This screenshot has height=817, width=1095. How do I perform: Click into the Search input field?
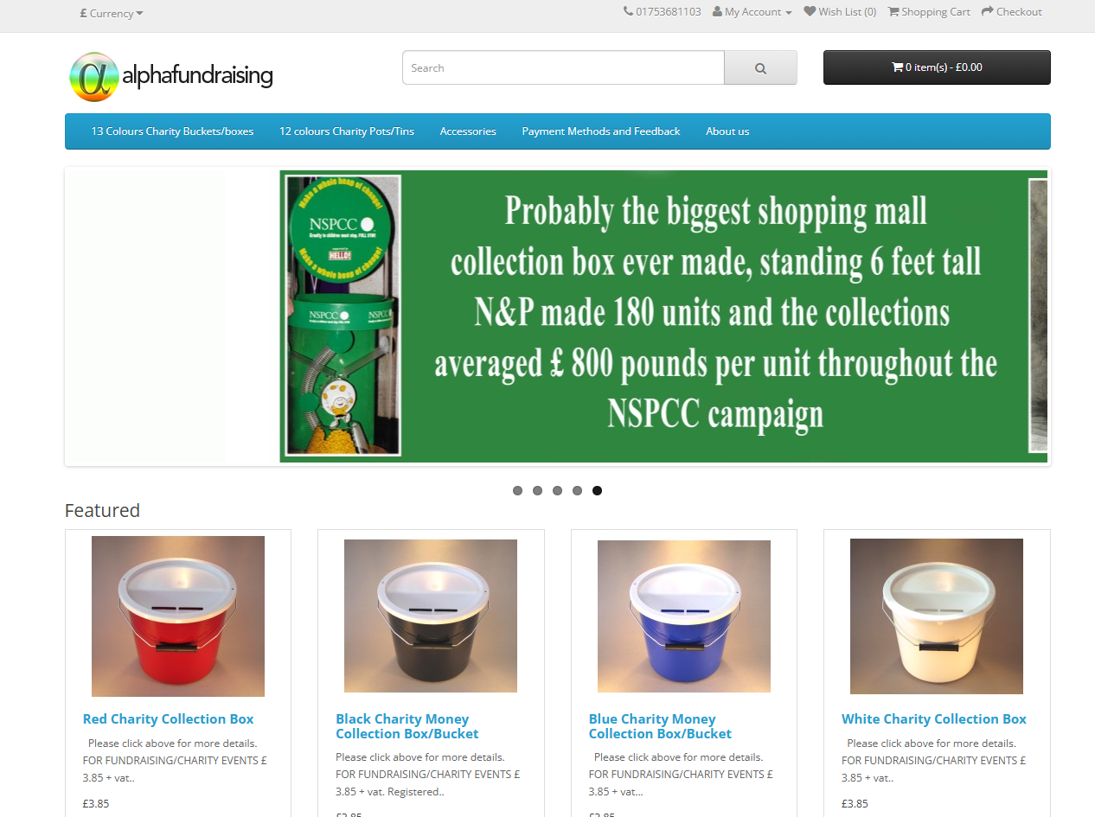563,67
